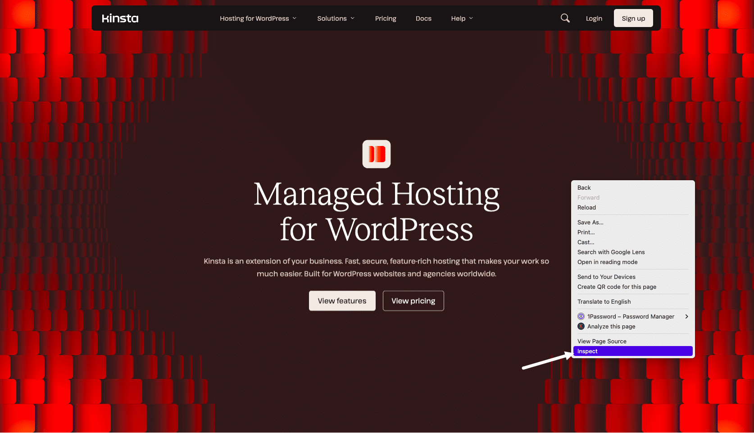Screen dimensions: 754x433
Task: Click the Sign up button
Action: pyautogui.click(x=633, y=18)
